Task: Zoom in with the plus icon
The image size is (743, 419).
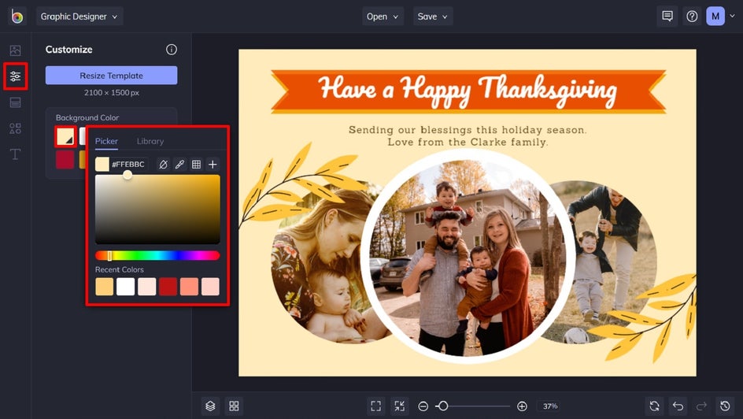Action: pos(522,406)
